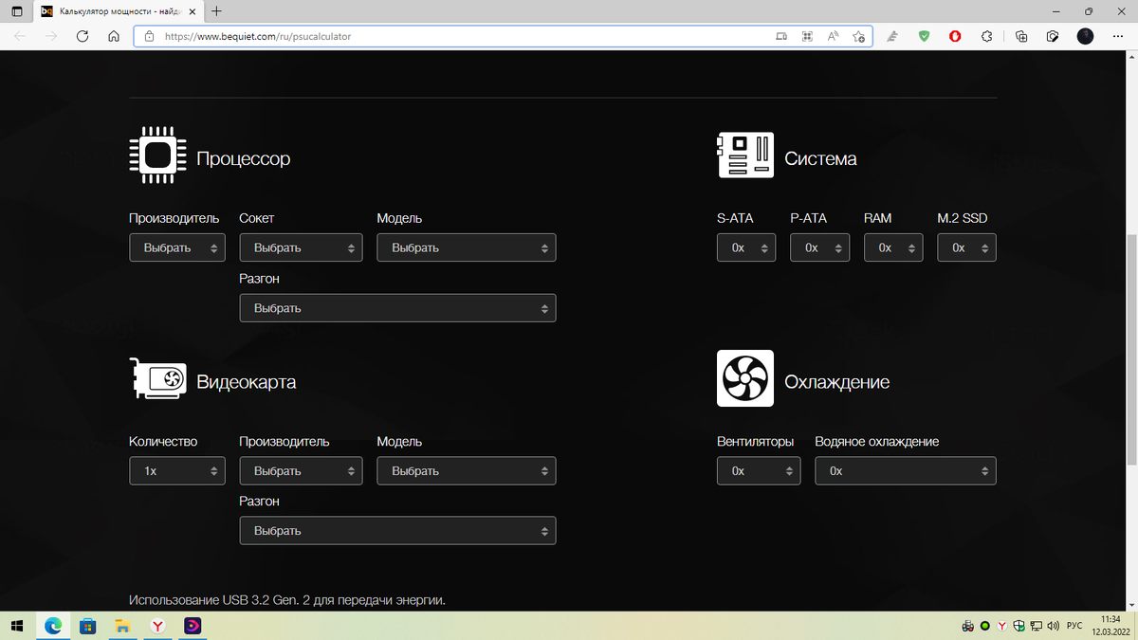Open graphics card Производитель dropdown
The width and height of the screenshot is (1138, 640).
coord(301,471)
